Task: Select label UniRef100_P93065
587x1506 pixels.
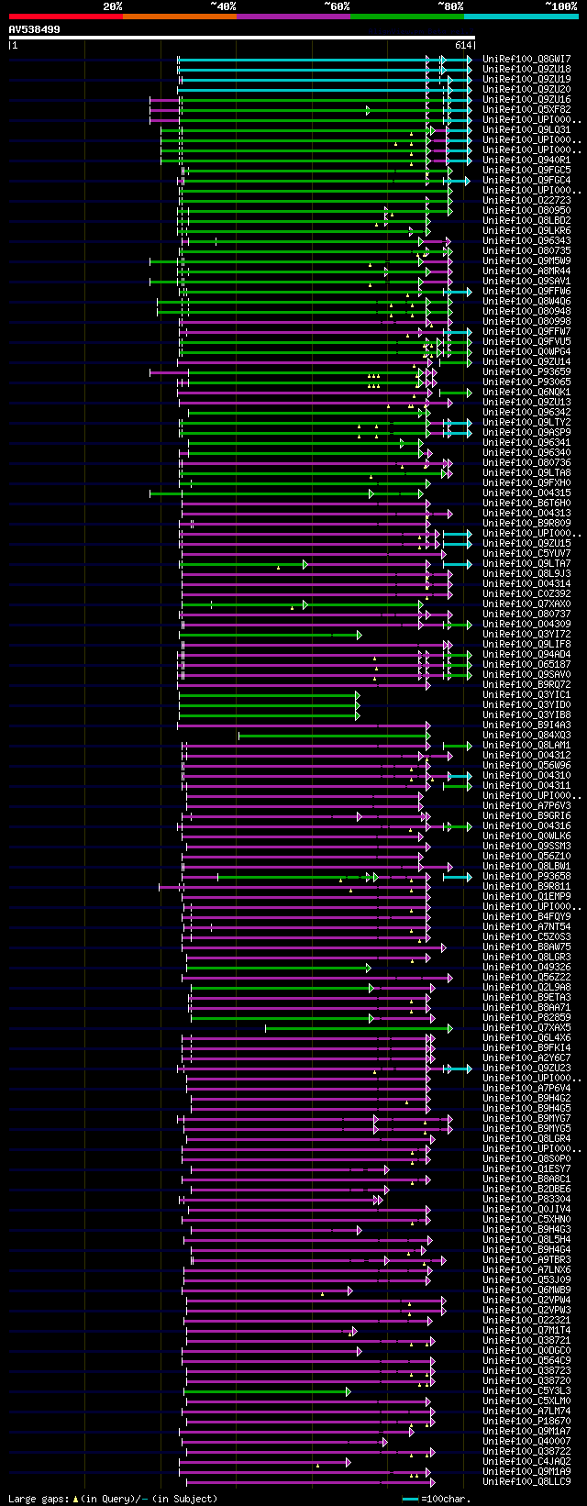Action: 526,382
